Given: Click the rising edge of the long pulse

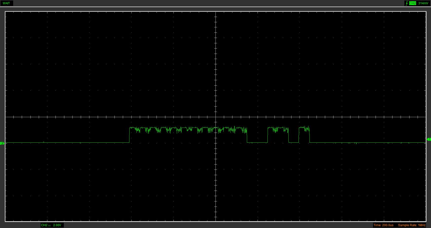Looking at the screenshot, I should coord(129,135).
